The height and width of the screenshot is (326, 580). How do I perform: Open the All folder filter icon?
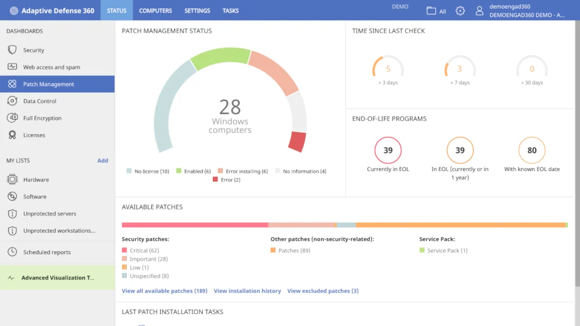point(431,11)
